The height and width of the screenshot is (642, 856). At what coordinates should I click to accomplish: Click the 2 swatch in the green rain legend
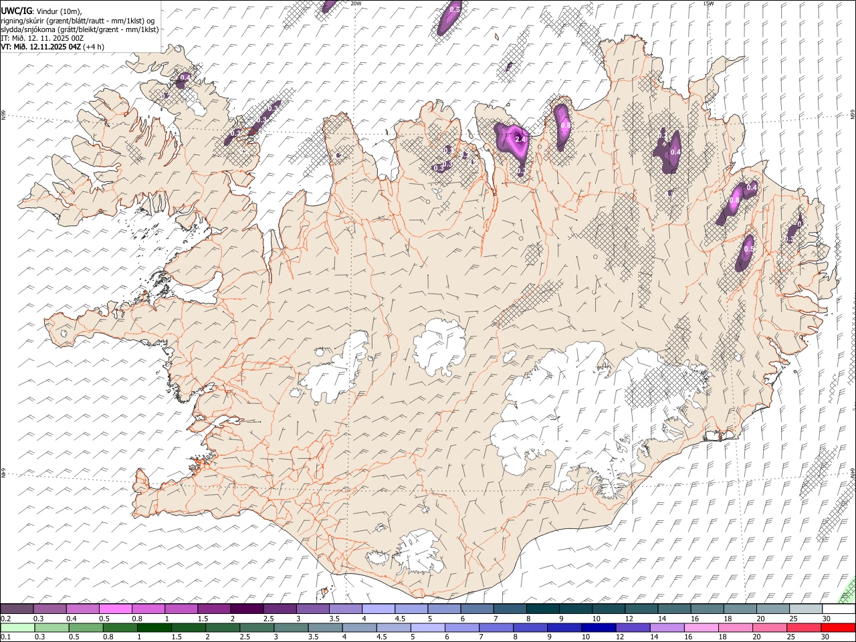coord(222,627)
